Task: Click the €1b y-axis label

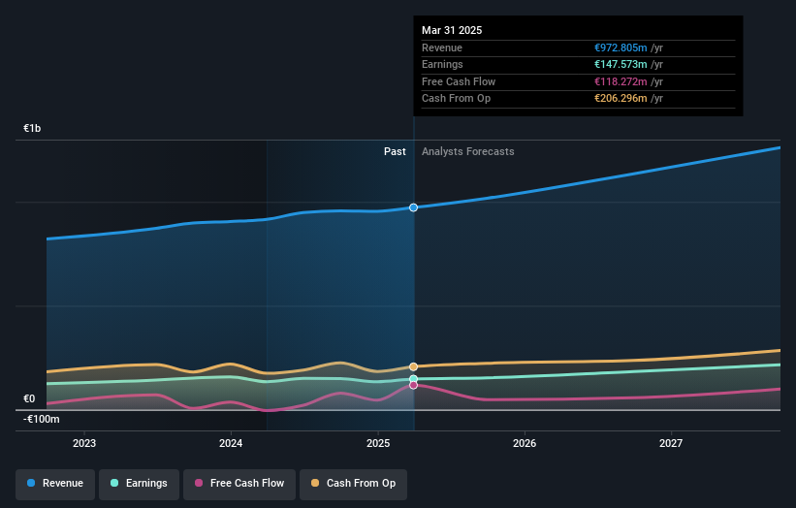Action: tap(32, 128)
